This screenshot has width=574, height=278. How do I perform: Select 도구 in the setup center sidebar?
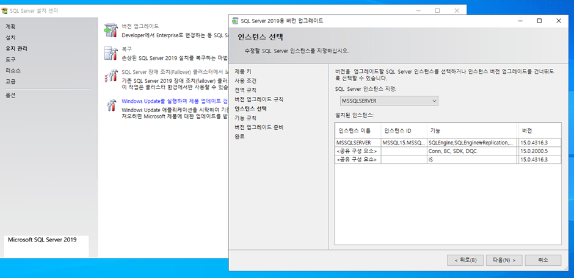(10, 59)
